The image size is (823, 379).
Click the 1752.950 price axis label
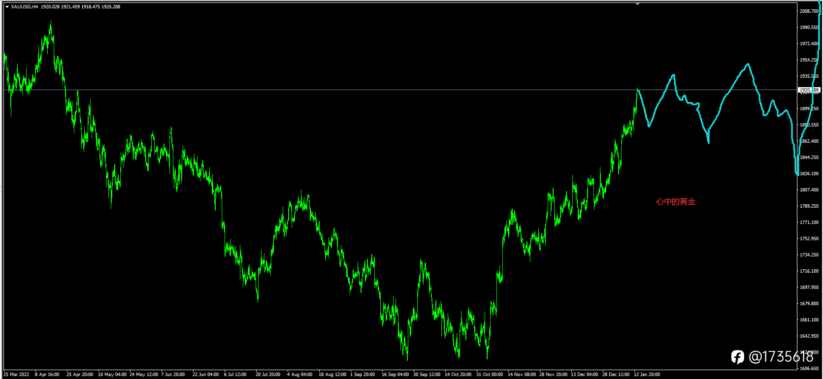809,239
